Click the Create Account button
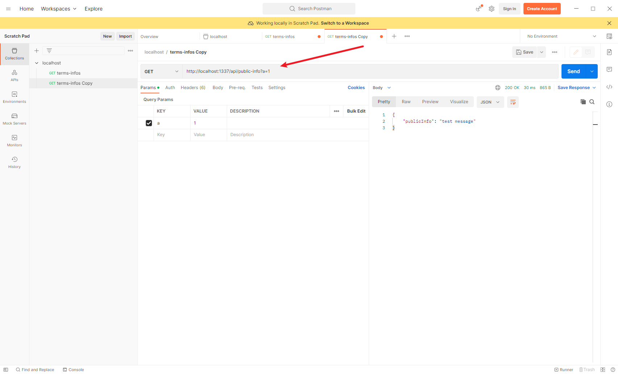The width and height of the screenshot is (618, 374). point(542,9)
